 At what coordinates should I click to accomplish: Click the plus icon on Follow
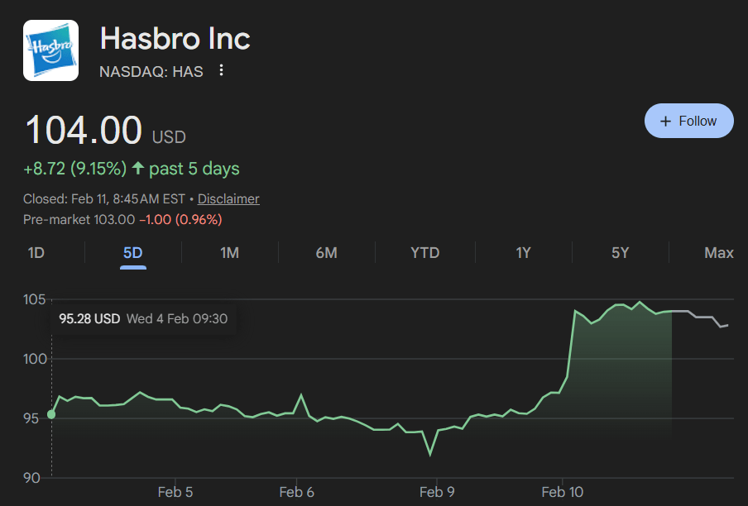coord(665,121)
